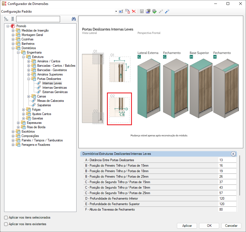Select Bancadas - Cantos / Balcões tree item
246x232 pixels.
[56, 66]
